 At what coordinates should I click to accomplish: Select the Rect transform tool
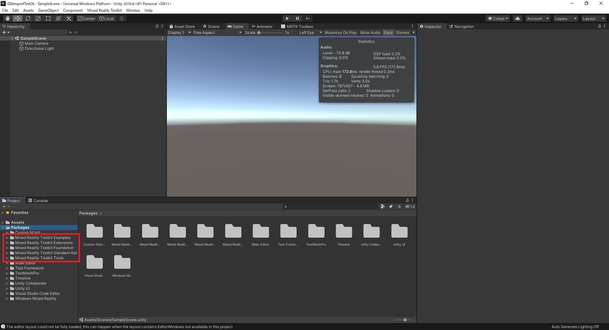[48, 18]
